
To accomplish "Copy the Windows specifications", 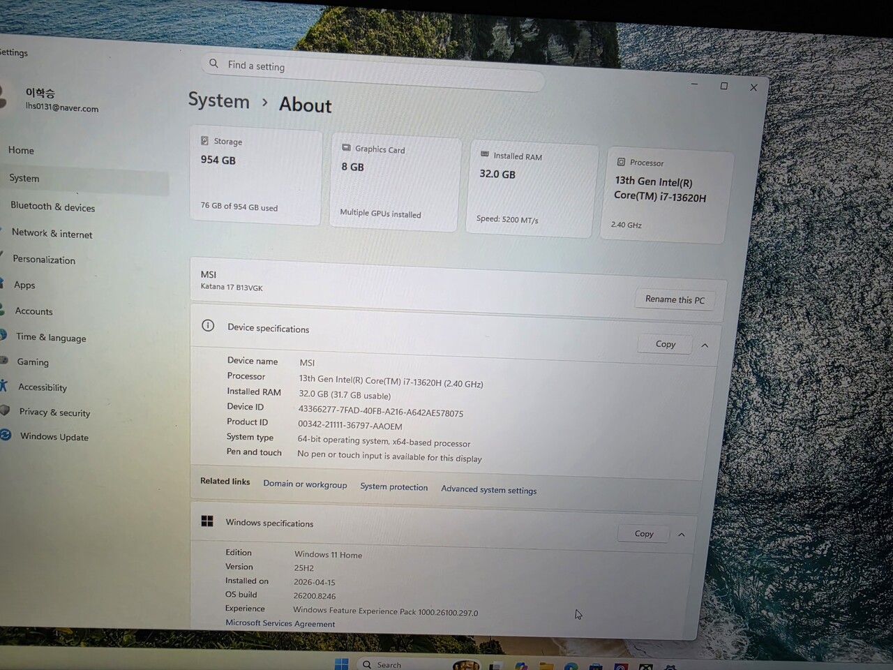I will tap(643, 534).
